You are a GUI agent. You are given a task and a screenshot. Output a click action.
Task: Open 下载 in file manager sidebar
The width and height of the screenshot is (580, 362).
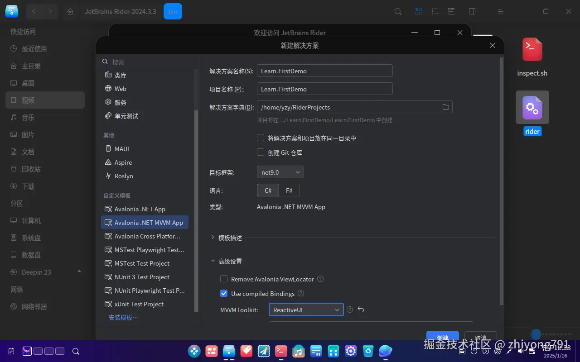coord(45,186)
